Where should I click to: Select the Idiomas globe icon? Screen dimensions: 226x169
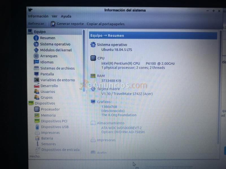click(x=36, y=62)
